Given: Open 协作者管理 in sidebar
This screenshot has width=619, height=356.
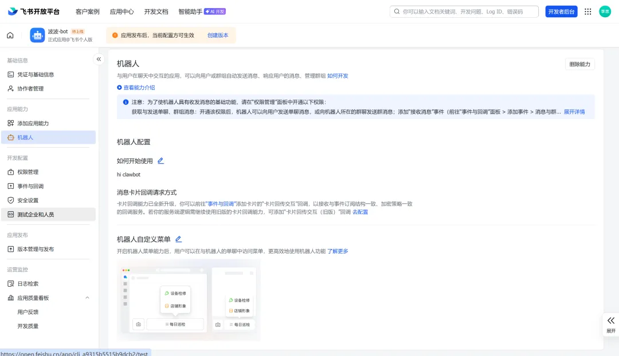Looking at the screenshot, I should pyautogui.click(x=48, y=89).
